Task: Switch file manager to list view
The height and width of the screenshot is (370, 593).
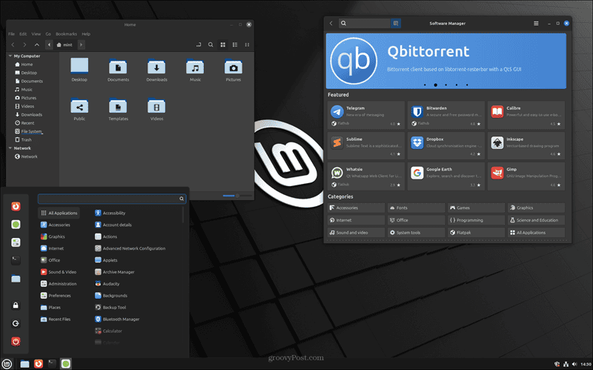Action: [x=235, y=44]
